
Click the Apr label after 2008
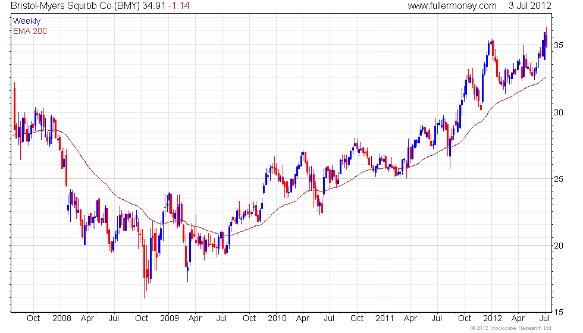pyautogui.click(x=87, y=319)
